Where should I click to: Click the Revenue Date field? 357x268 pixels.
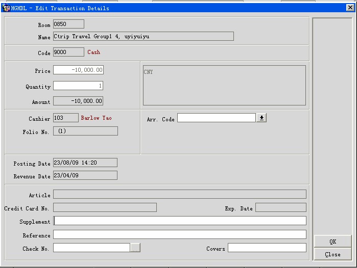click(85, 175)
